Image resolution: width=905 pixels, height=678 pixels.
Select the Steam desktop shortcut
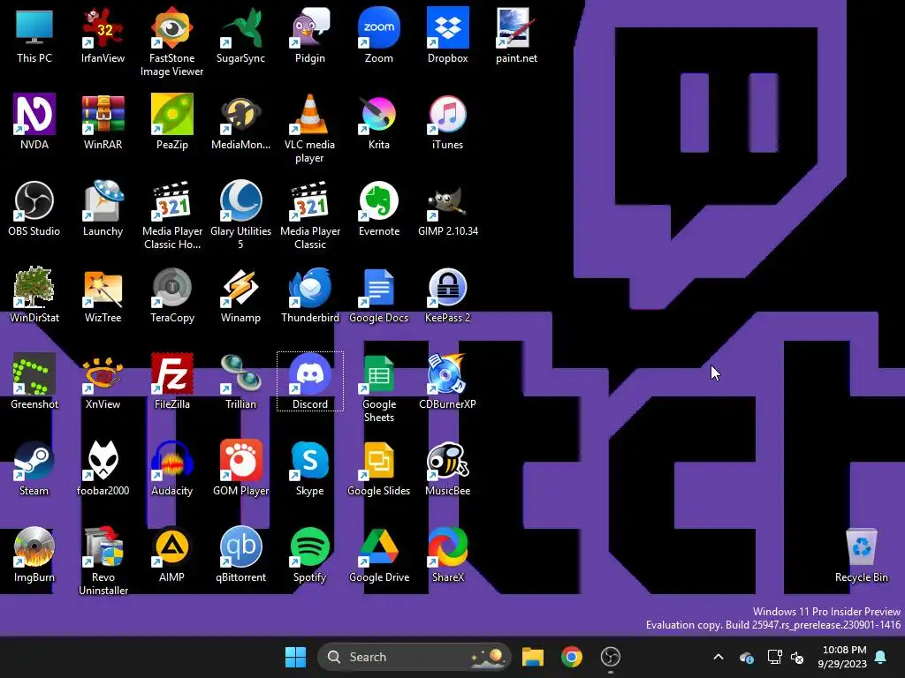(x=34, y=468)
